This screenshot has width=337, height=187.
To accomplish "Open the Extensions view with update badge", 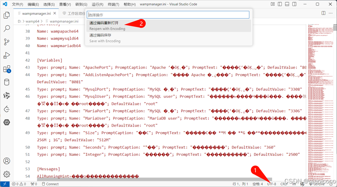I will [7, 69].
